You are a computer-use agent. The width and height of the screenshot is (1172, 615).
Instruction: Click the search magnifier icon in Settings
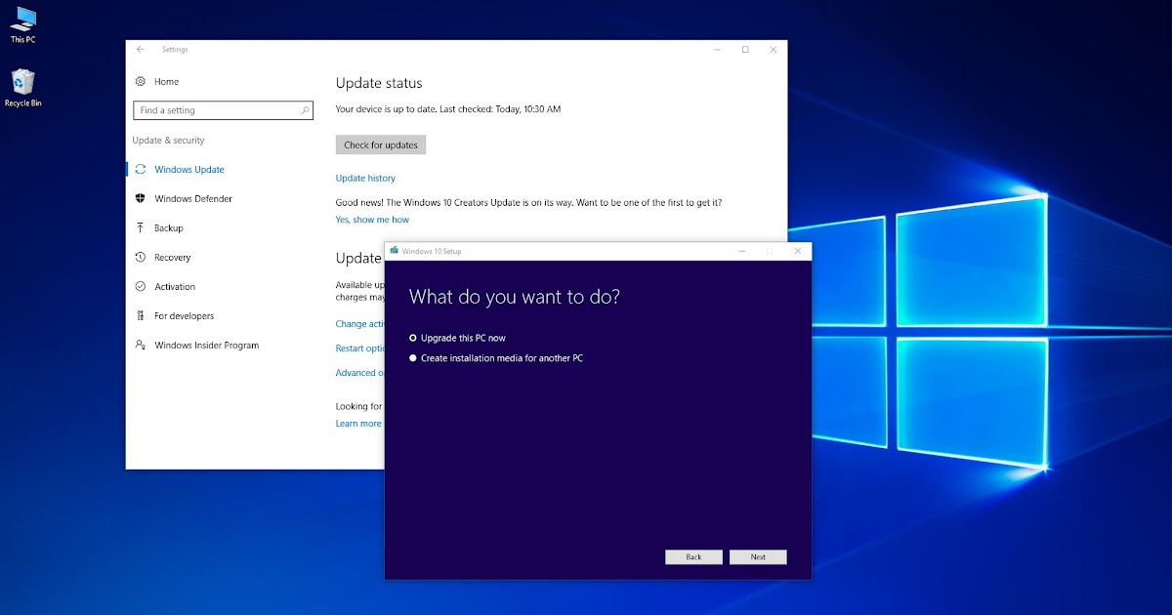coord(305,110)
